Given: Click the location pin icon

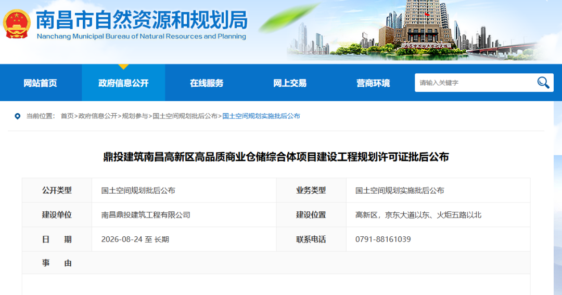Looking at the screenshot, I should (x=17, y=116).
